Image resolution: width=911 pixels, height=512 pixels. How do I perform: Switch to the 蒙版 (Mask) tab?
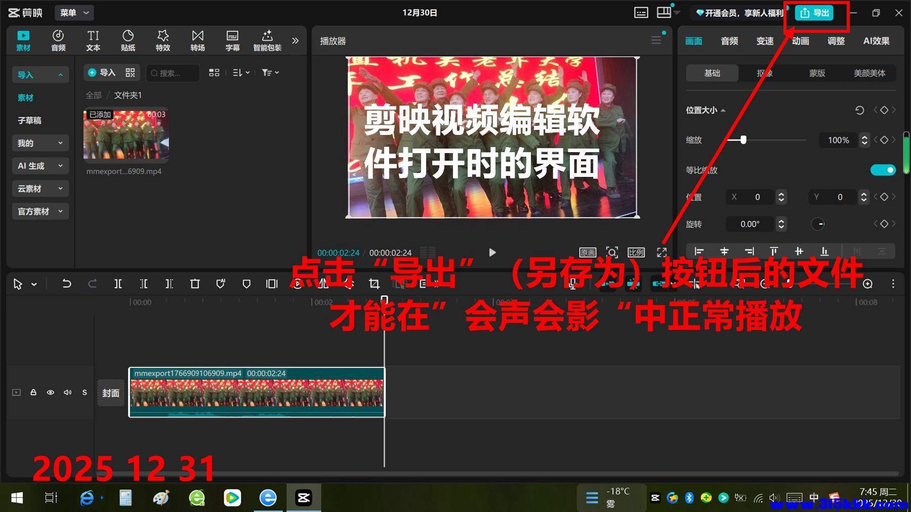point(817,73)
